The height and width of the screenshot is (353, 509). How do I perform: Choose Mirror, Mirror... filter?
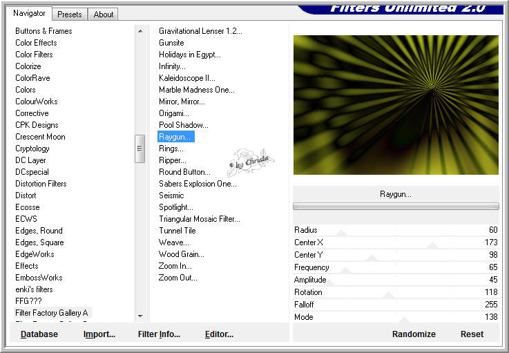pyautogui.click(x=182, y=102)
